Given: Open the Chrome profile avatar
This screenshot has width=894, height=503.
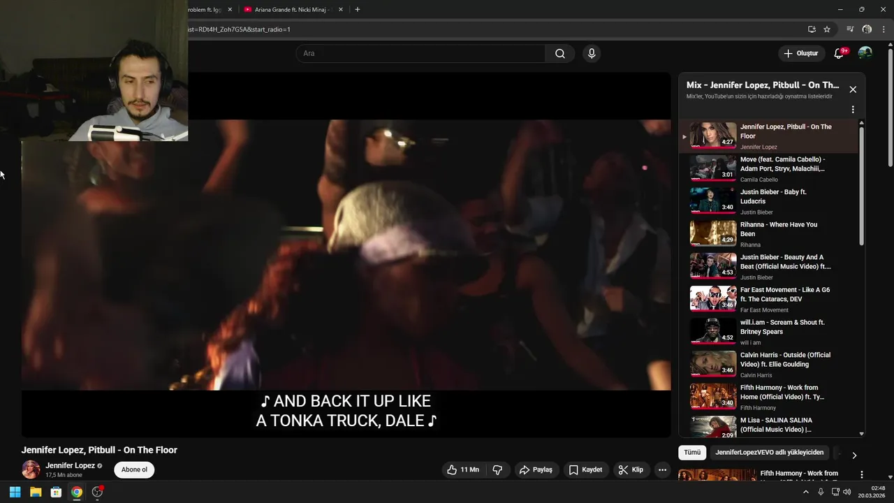Looking at the screenshot, I should pyautogui.click(x=867, y=29).
